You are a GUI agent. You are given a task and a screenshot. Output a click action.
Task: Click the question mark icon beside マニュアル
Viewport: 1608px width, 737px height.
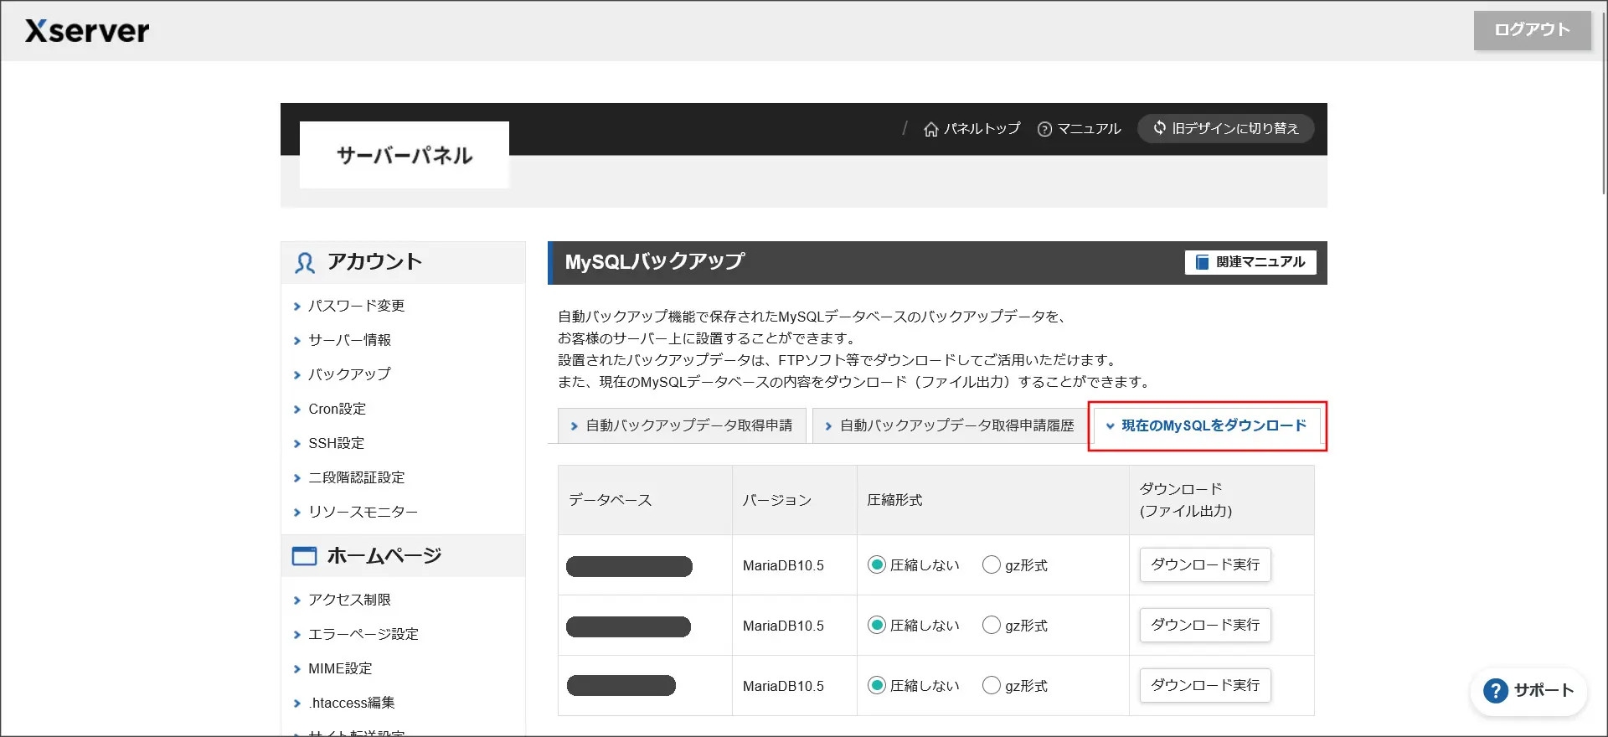coord(1044,129)
